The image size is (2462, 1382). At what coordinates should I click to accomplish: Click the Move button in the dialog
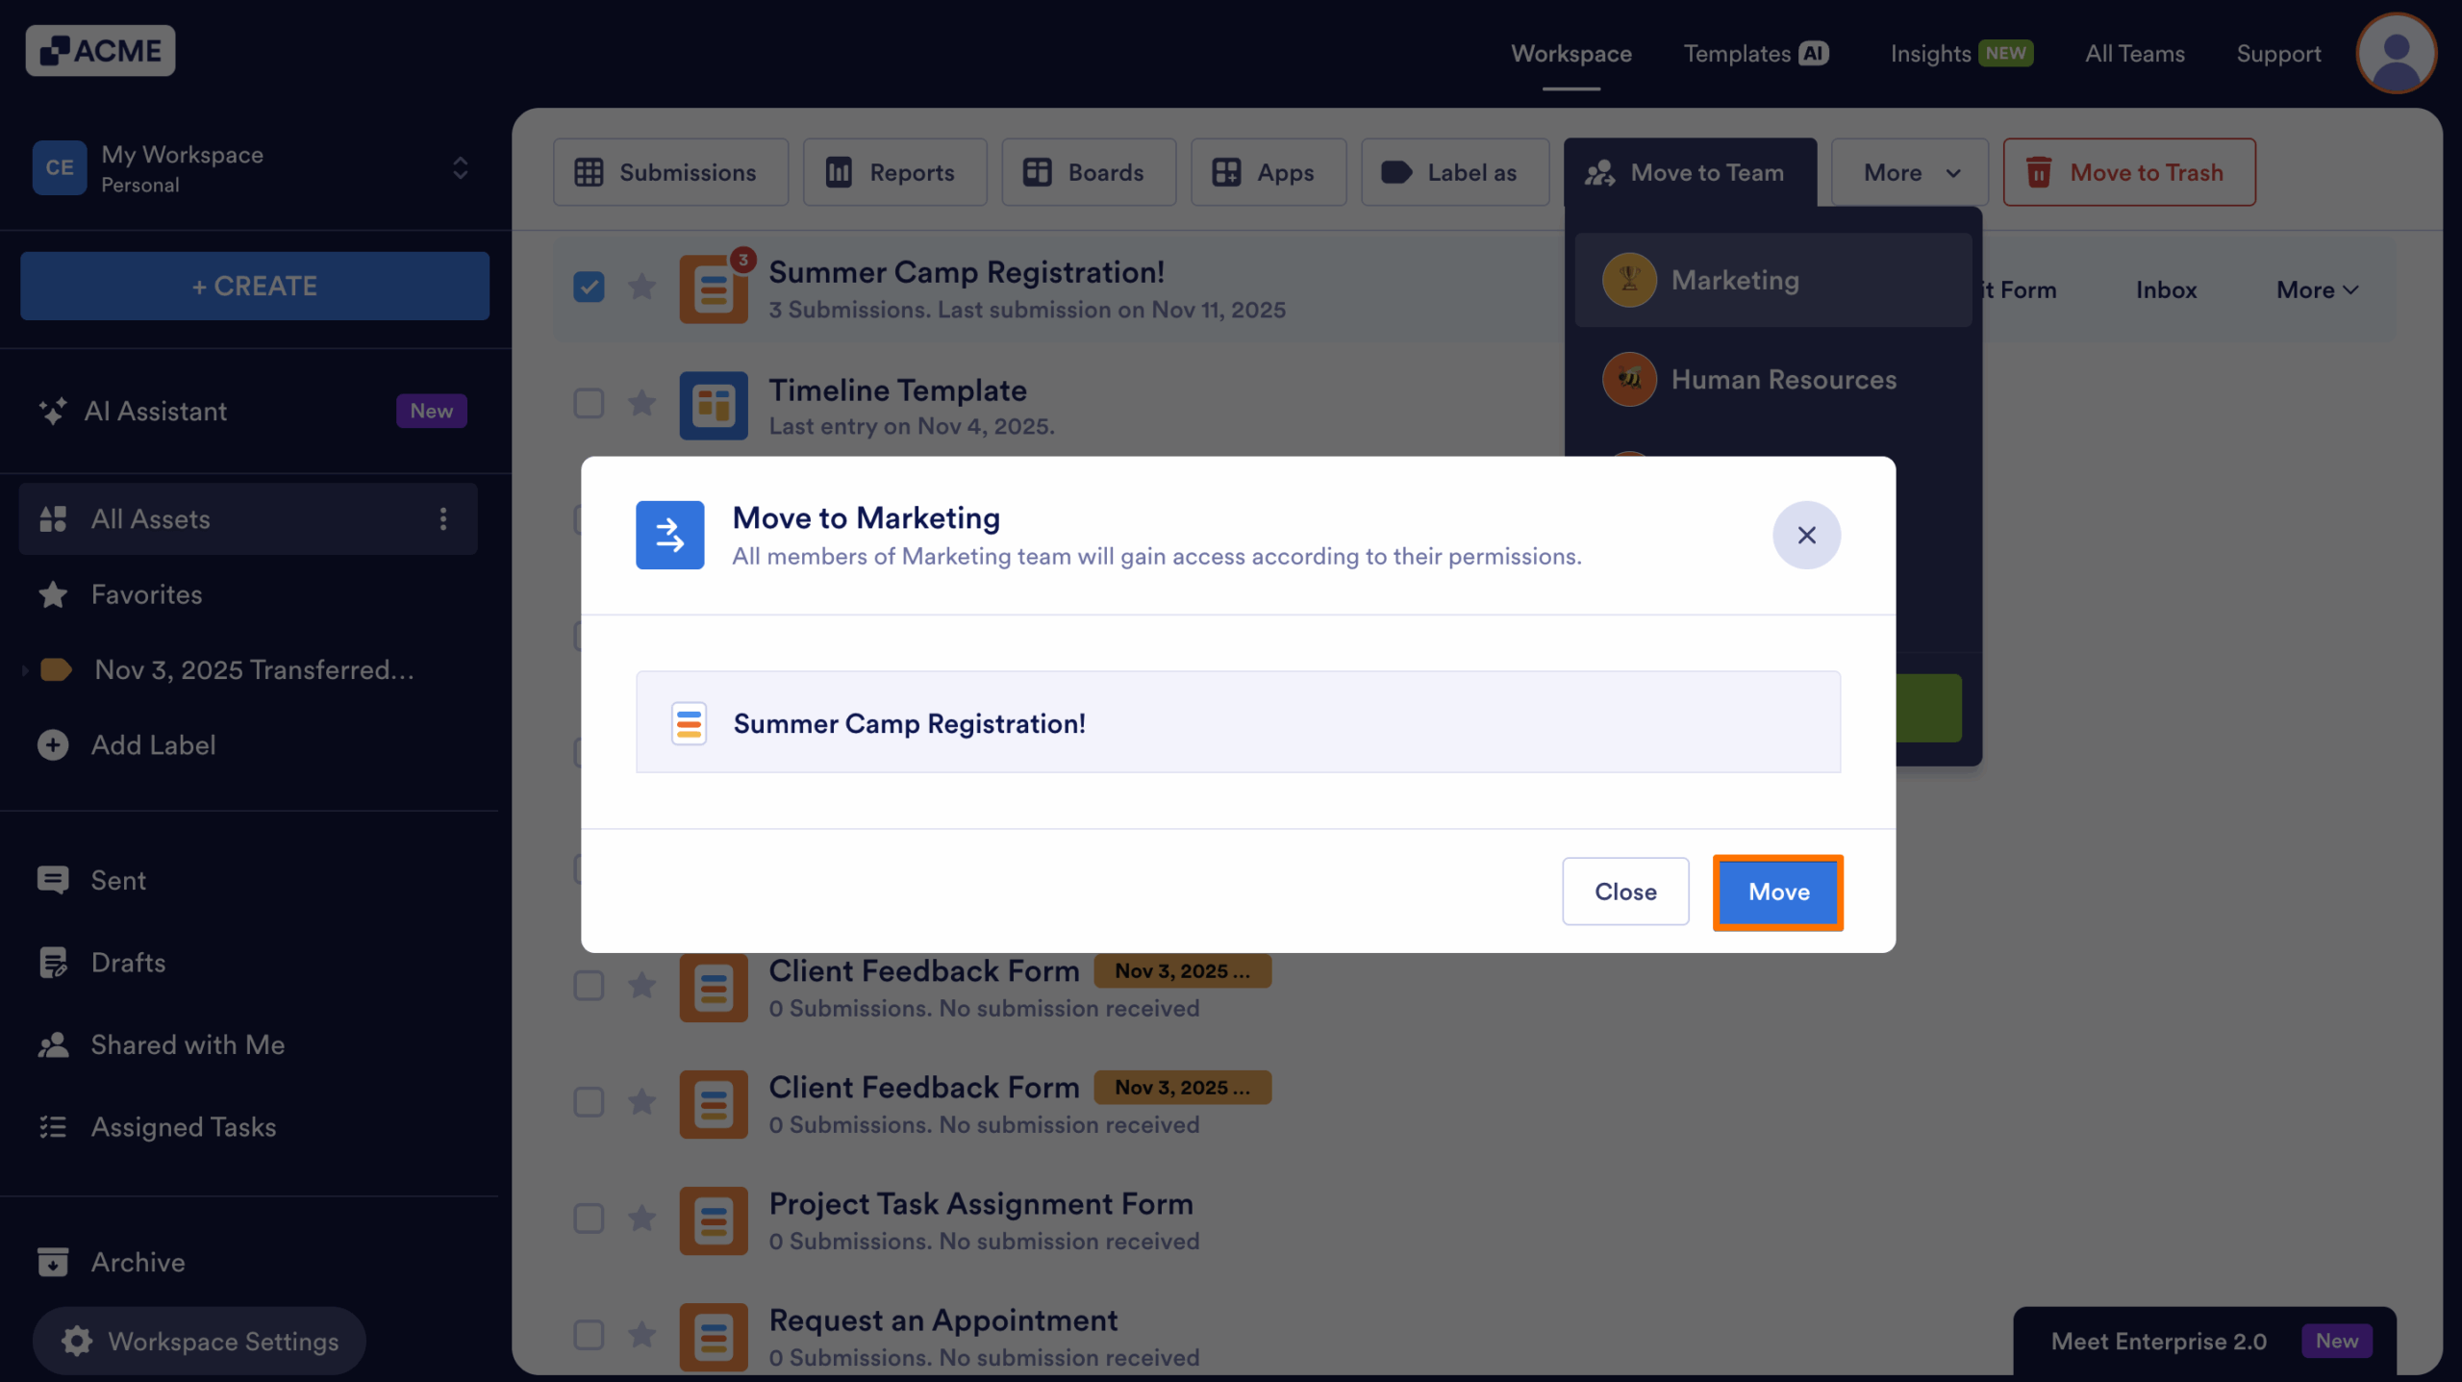1776,892
